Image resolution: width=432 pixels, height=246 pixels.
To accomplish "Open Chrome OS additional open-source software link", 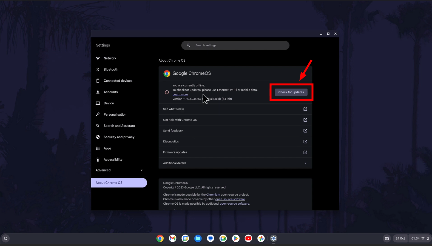I will pyautogui.click(x=234, y=204).
